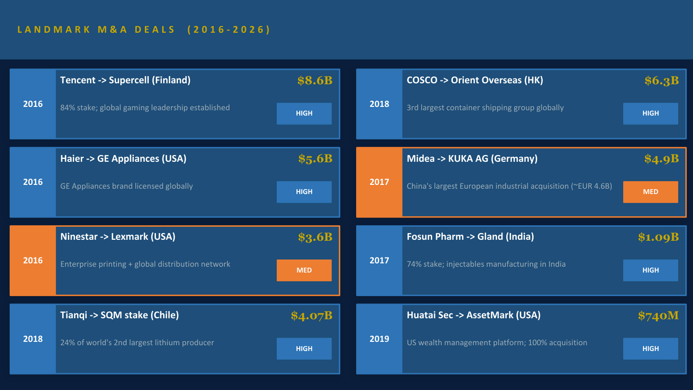693x390 pixels.
Task: Click the HIGH badge on the Haier card
Action: pyautogui.click(x=304, y=192)
